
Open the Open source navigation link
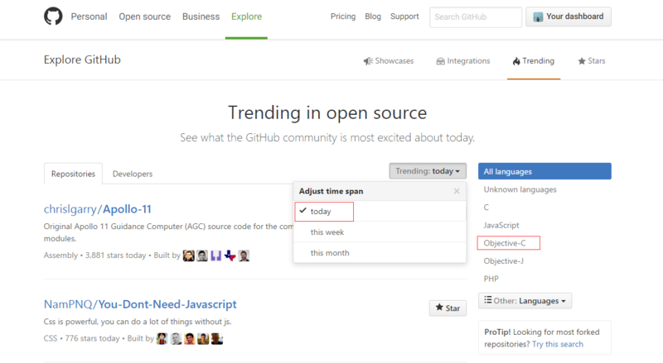pyautogui.click(x=144, y=17)
